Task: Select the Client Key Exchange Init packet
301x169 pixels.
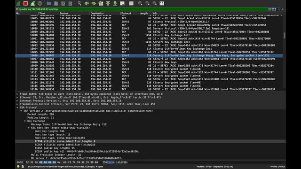Action: click(x=149, y=35)
